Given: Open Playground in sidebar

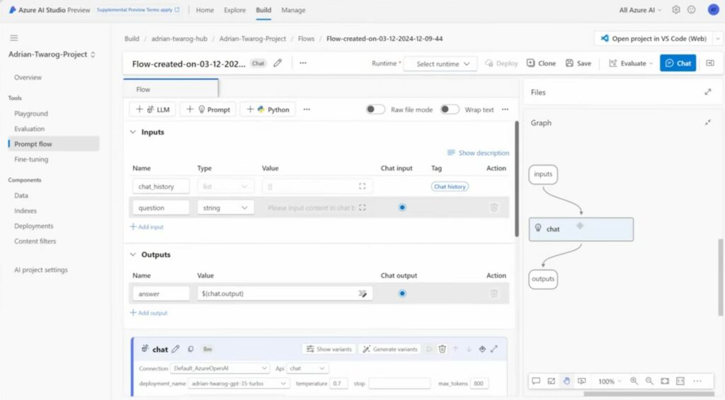Looking at the screenshot, I should click(31, 113).
